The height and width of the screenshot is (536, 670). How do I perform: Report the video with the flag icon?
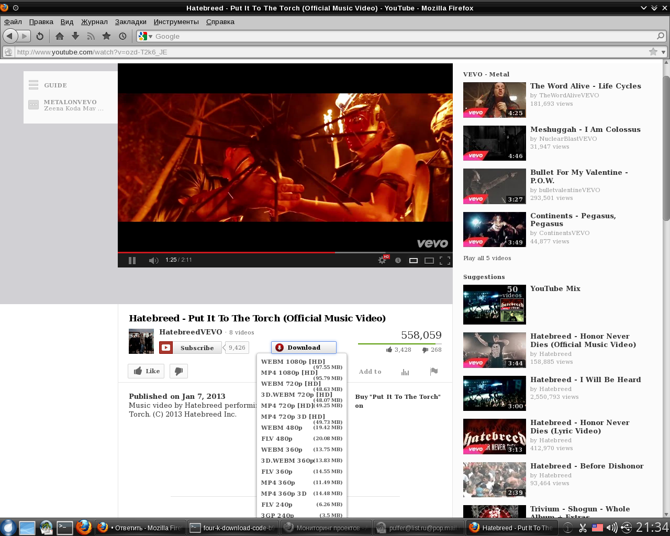click(434, 372)
